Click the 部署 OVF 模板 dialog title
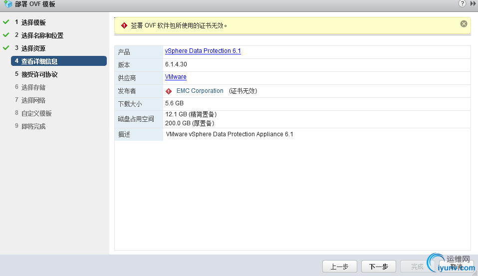 click(x=35, y=4)
